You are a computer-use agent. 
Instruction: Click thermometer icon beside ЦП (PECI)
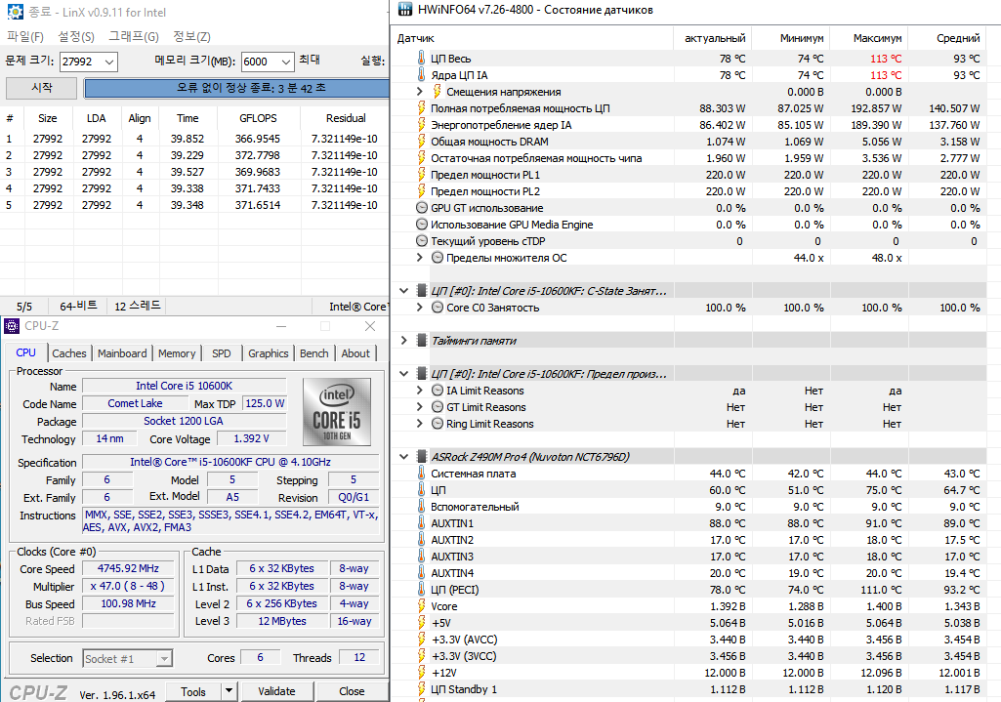[x=421, y=589]
